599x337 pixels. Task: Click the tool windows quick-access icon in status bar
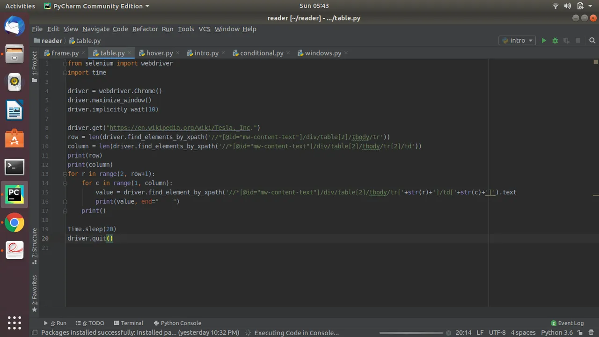click(x=35, y=333)
